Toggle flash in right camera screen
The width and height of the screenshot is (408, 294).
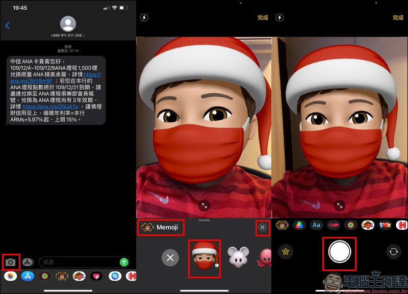pos(279,17)
